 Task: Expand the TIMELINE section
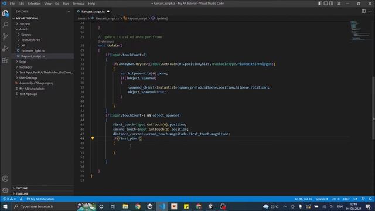click(x=43, y=193)
